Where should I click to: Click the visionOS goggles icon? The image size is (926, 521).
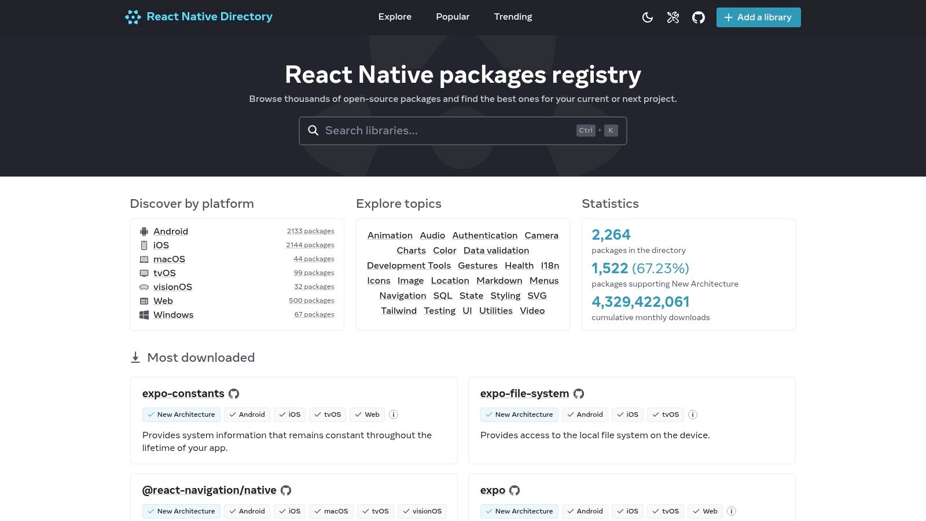[144, 287]
